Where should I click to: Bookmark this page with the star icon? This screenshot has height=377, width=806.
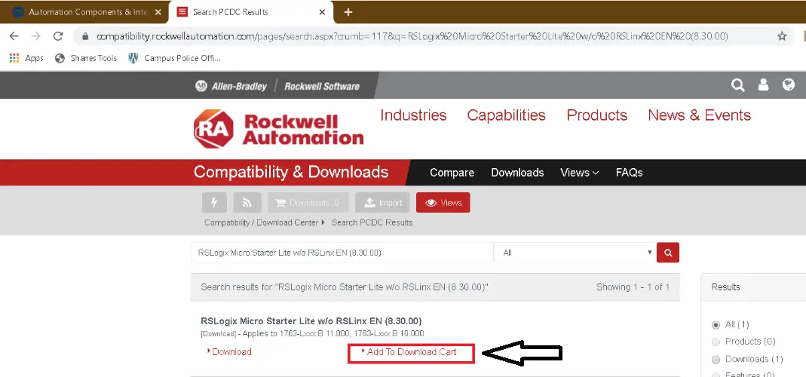coord(782,36)
